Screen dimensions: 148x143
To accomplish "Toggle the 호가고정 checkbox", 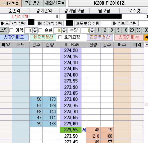I will pyautogui.click(x=60, y=37).
